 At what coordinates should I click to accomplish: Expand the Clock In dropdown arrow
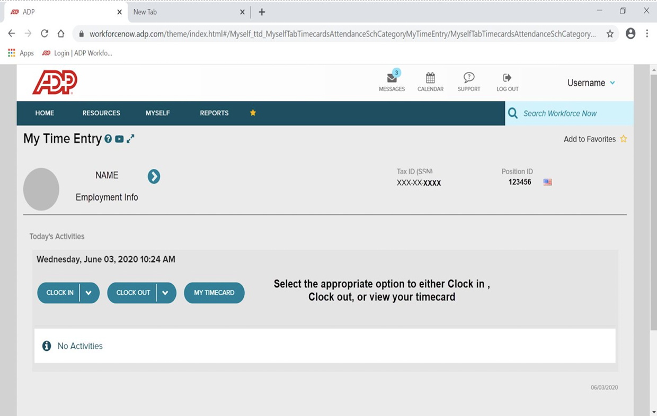[x=89, y=293]
